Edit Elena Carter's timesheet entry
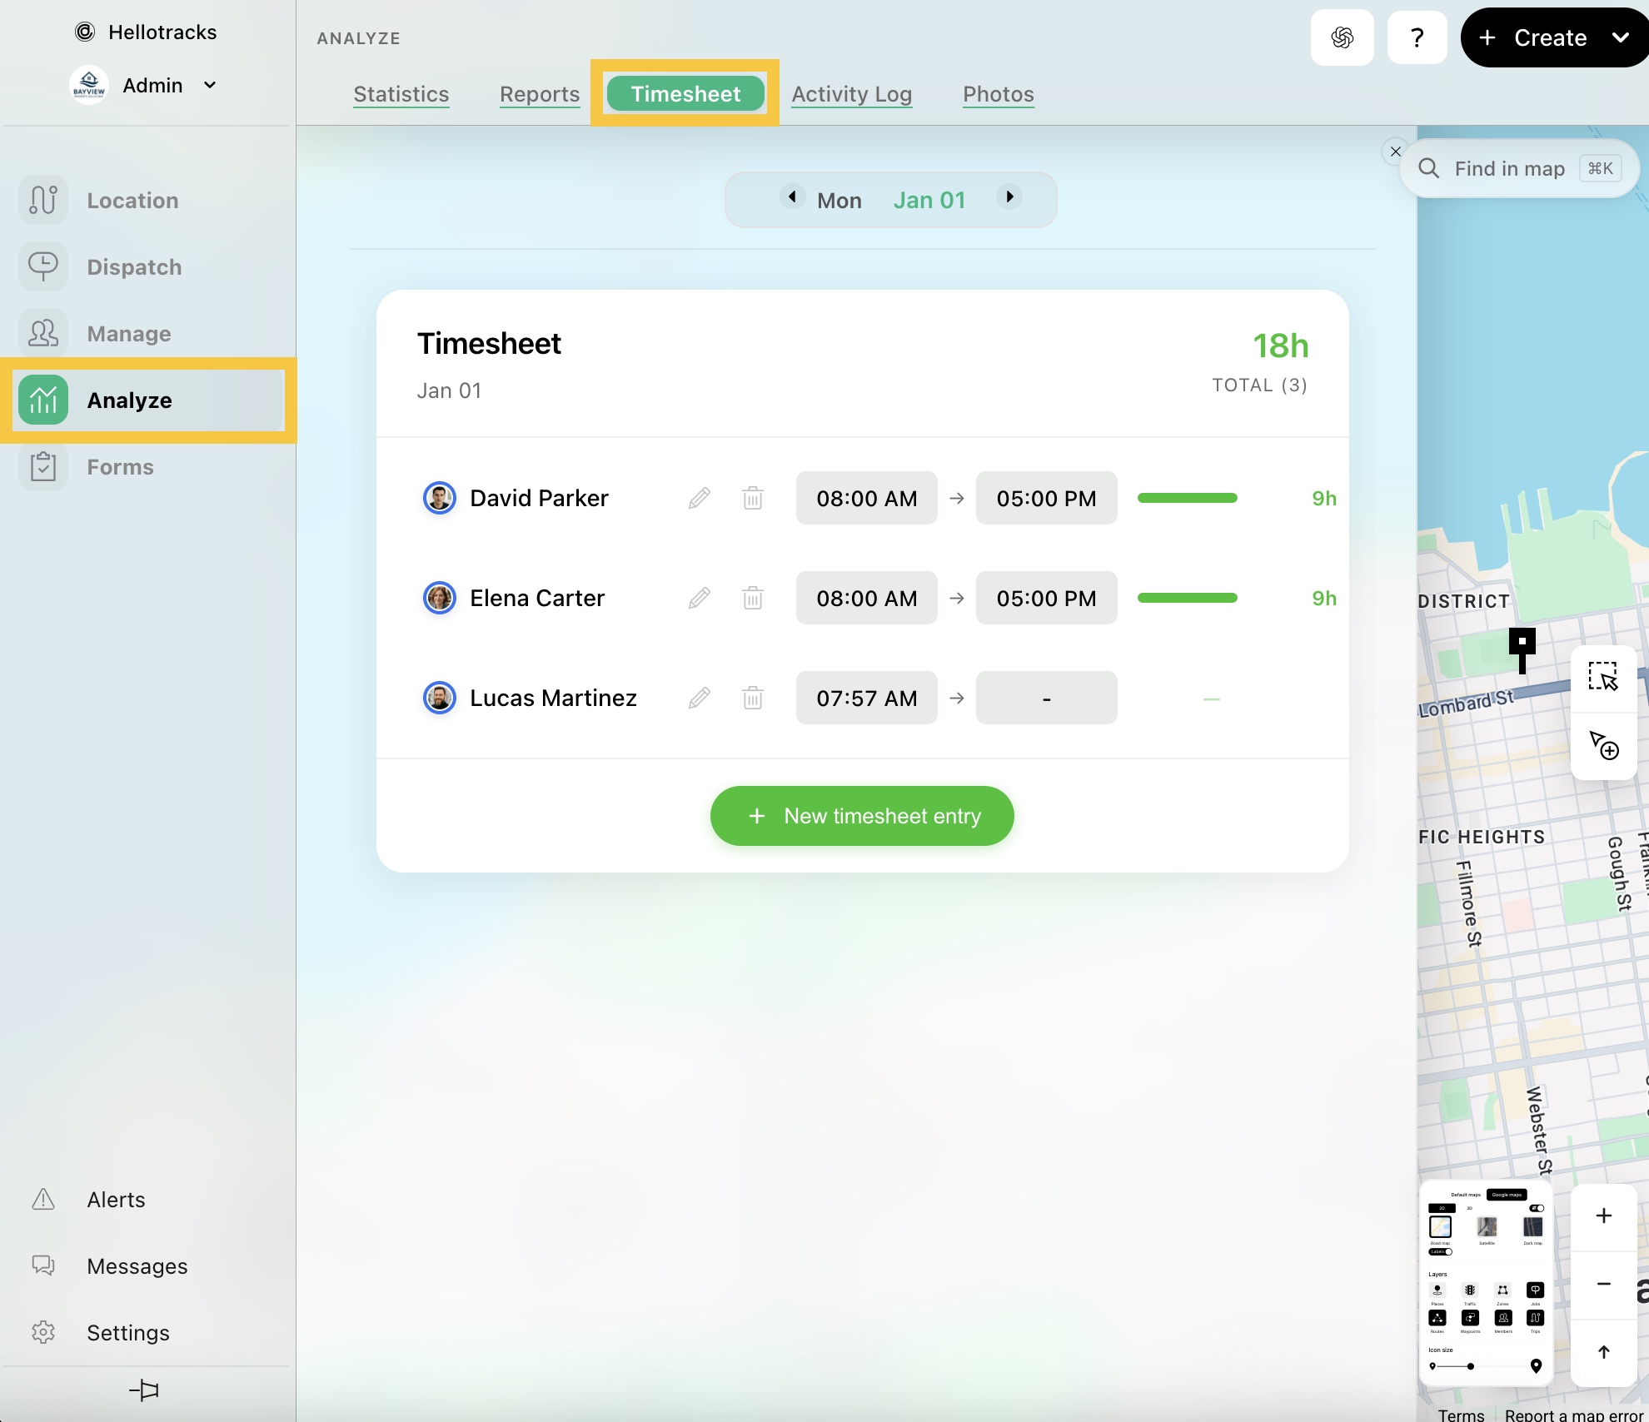1649x1422 pixels. 700,598
